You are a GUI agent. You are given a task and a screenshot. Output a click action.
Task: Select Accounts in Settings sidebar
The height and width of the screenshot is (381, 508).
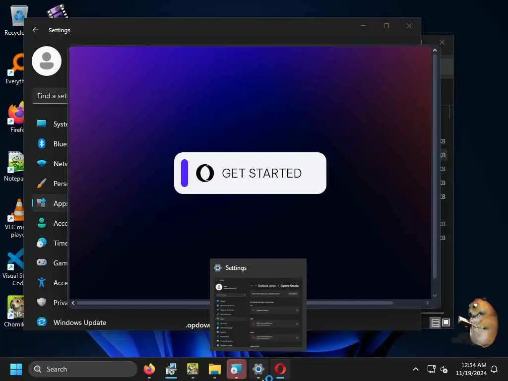coord(51,223)
